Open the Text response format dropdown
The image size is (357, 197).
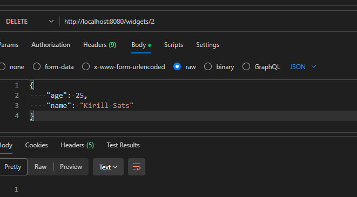pyautogui.click(x=108, y=167)
